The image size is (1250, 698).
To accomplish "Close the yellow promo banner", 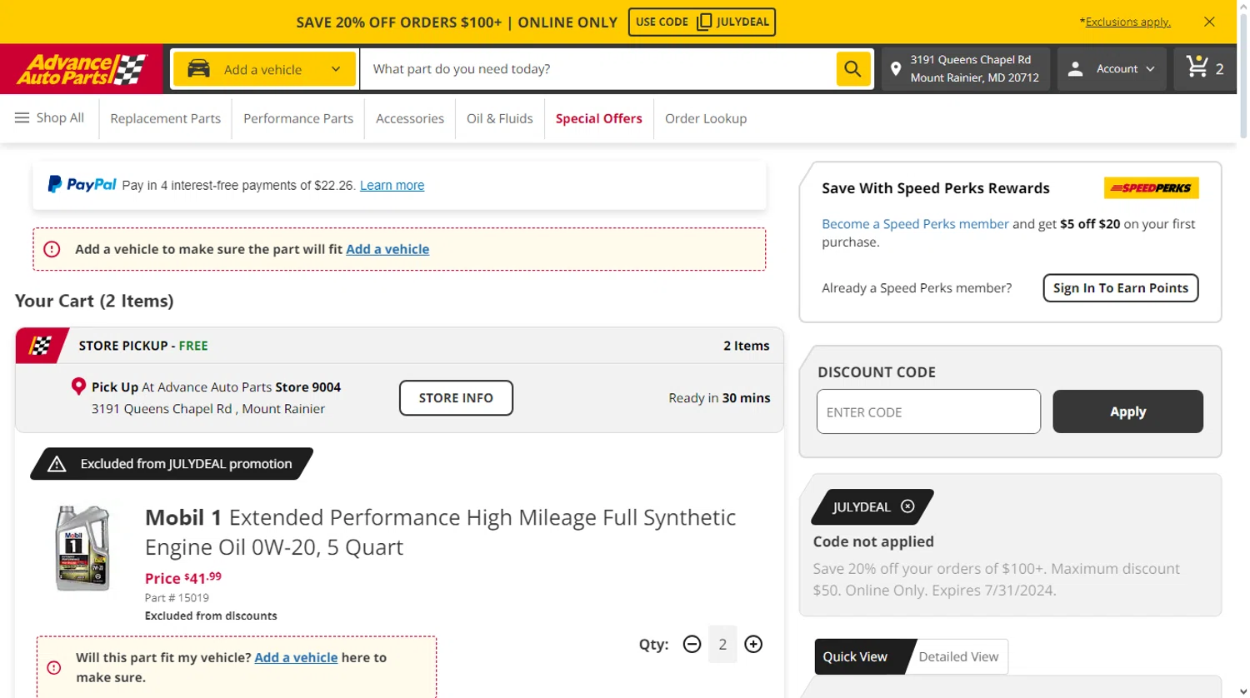I will tap(1209, 22).
